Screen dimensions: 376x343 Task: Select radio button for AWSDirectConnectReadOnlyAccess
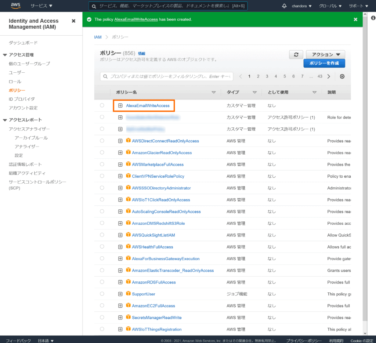point(102,141)
